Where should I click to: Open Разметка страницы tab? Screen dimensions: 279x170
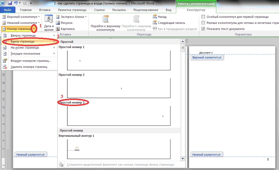72,10
